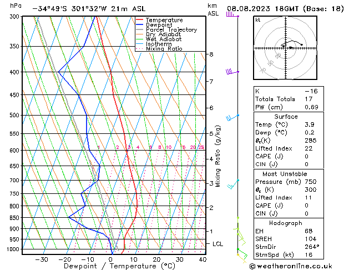Viewport: 349px width, 270px height.
Task: Click the grey line swatch beside Parcel Trajectory
Action: tap(140, 29)
